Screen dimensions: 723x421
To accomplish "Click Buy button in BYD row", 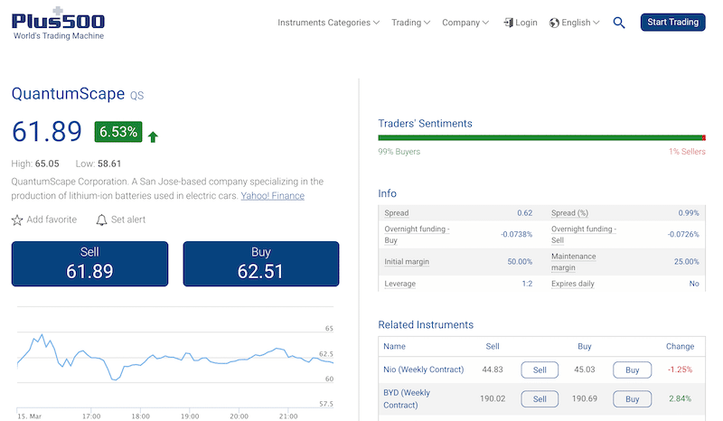I will pos(632,399).
